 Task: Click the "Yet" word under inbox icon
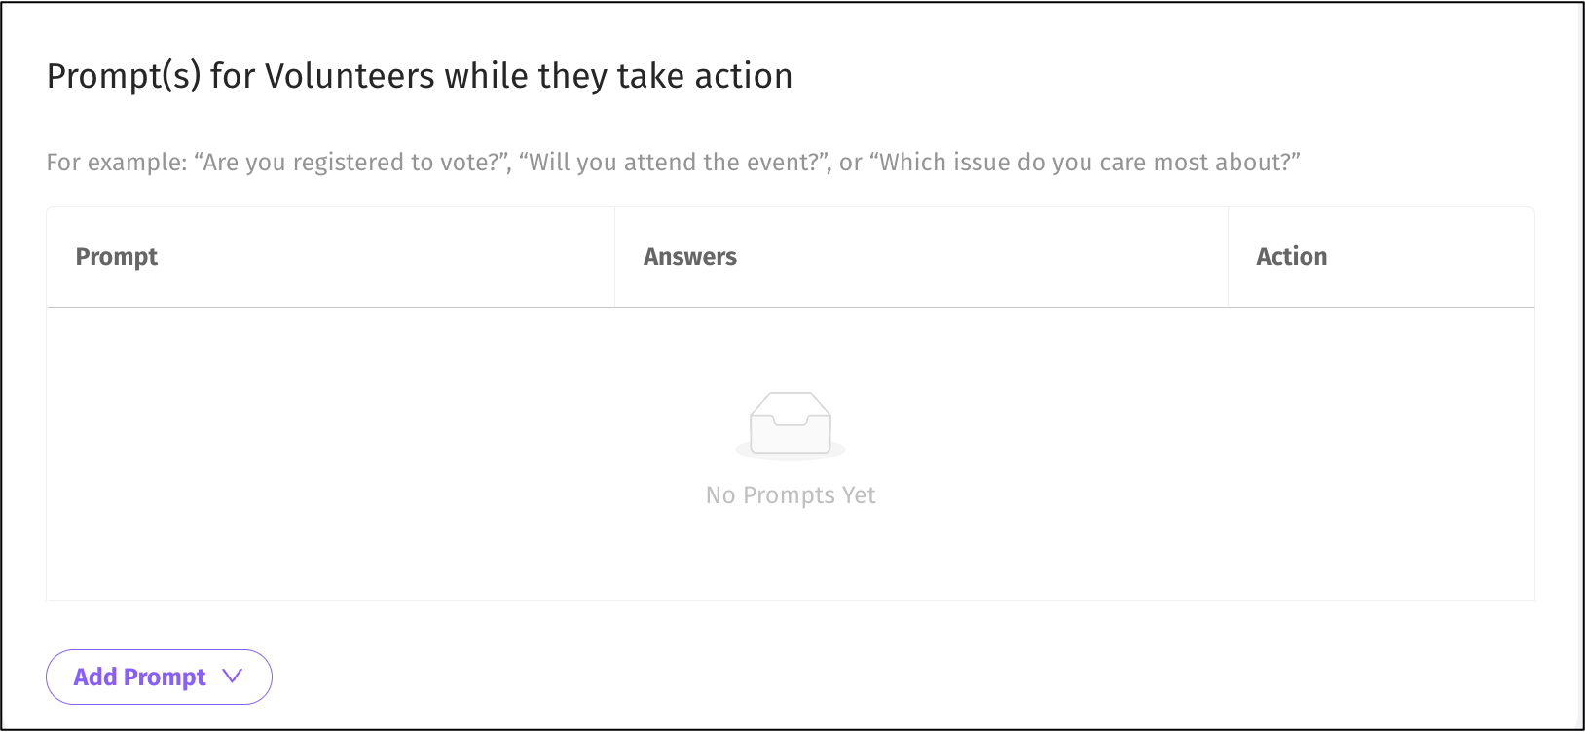(859, 495)
